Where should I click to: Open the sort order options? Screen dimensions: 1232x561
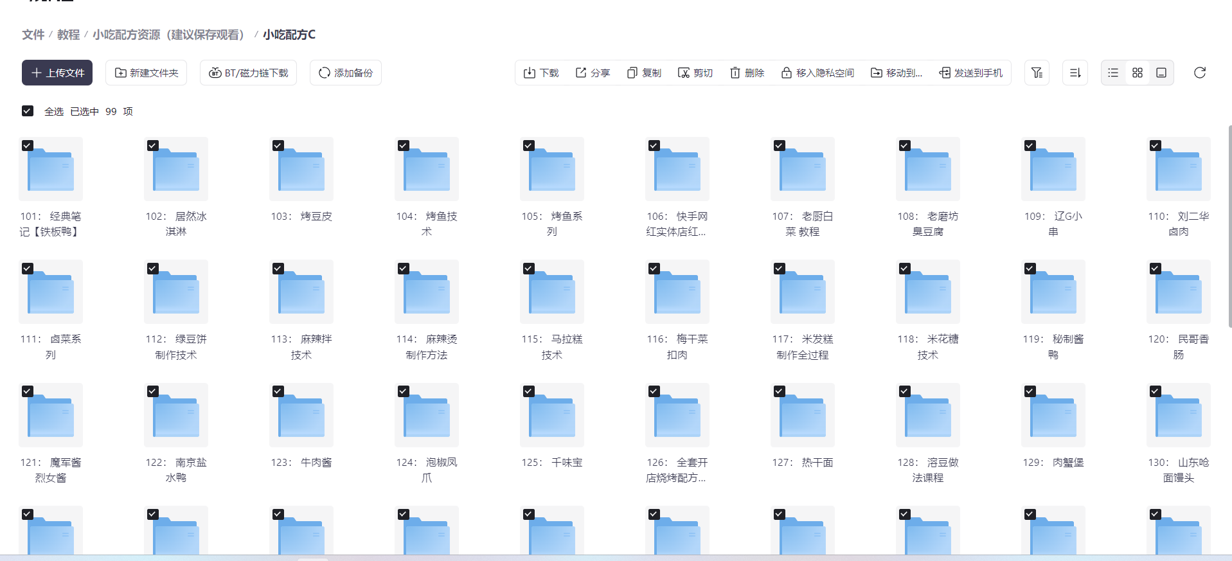click(x=1075, y=73)
